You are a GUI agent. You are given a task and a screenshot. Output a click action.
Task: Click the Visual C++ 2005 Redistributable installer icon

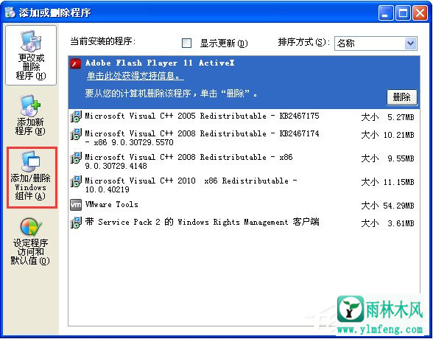76,116
